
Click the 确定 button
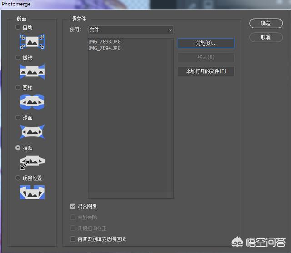pos(266,23)
